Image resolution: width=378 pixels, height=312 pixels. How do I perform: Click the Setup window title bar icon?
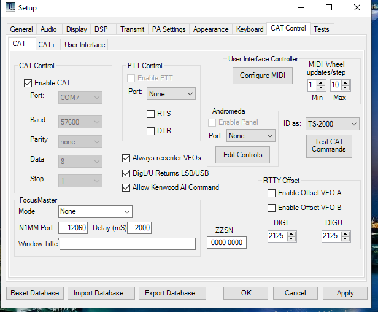(10, 8)
